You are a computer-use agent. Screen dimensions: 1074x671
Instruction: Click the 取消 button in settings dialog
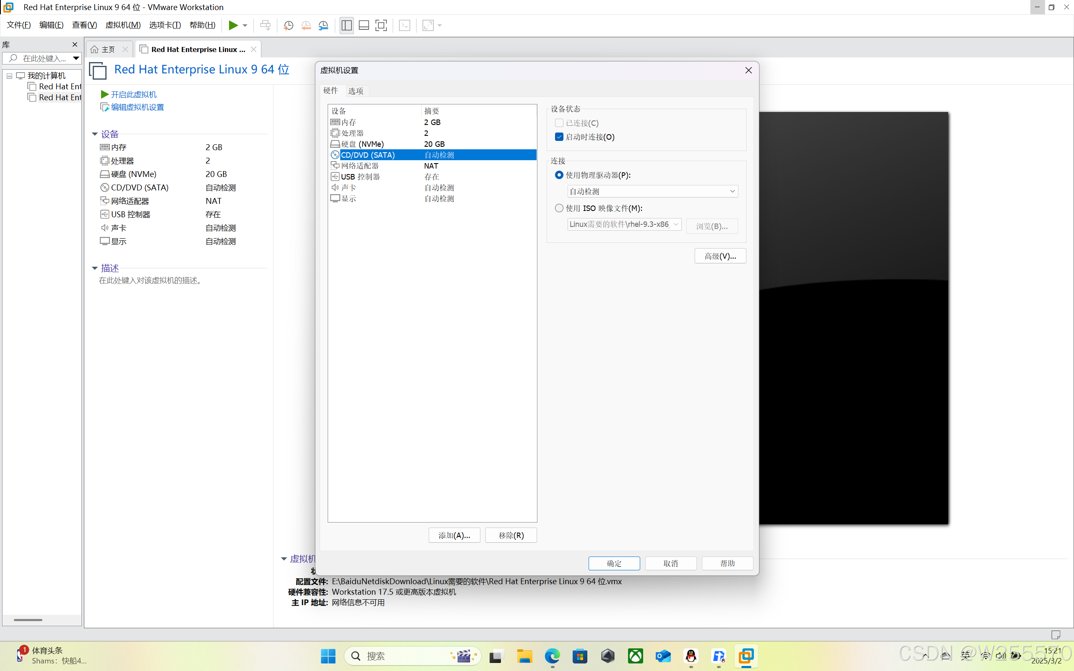coord(670,563)
